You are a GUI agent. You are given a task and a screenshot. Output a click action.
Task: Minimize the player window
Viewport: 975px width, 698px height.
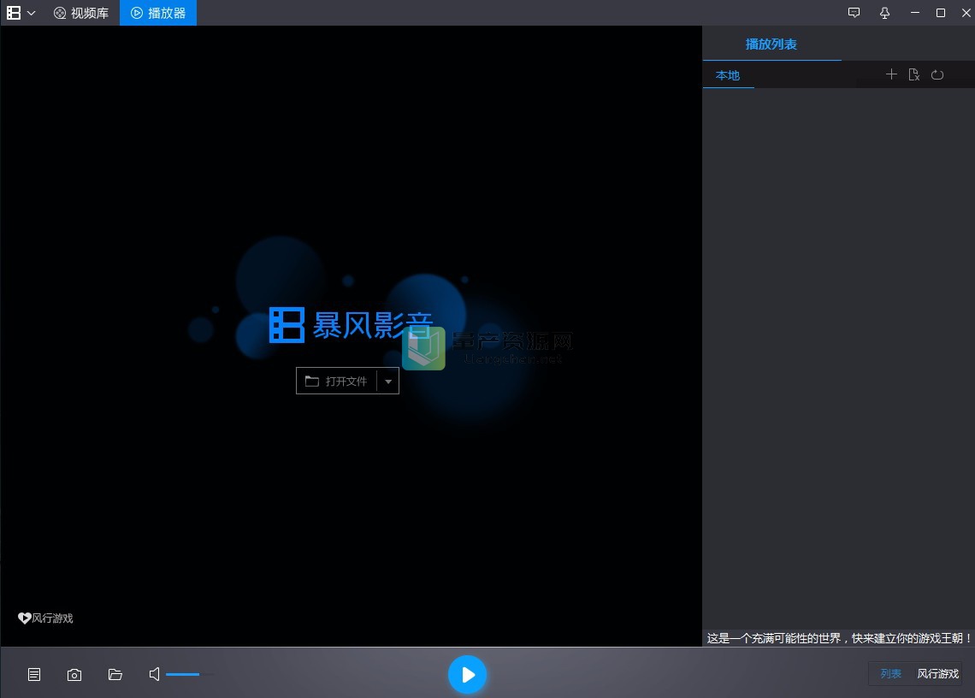[914, 13]
